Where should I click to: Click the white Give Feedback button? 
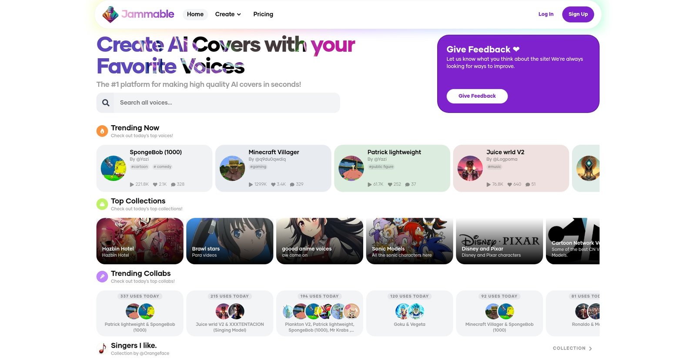tap(477, 96)
